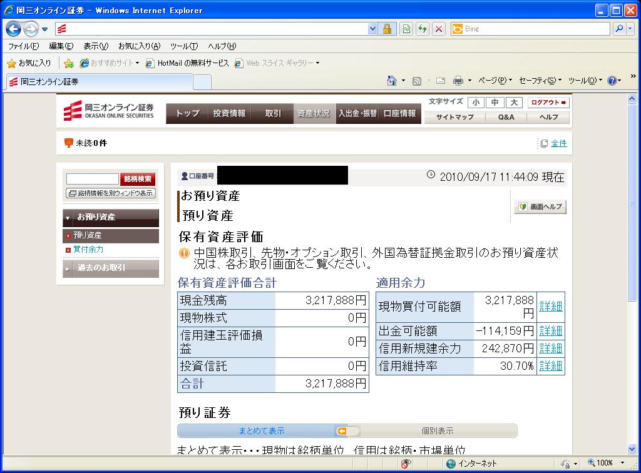Click the 銘柄検索 stock search input field
The image size is (641, 473).
click(x=92, y=179)
